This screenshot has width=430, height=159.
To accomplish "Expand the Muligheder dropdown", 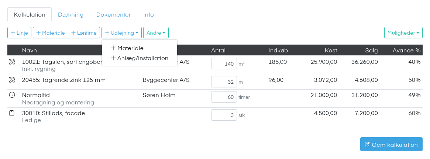I will click(x=403, y=33).
